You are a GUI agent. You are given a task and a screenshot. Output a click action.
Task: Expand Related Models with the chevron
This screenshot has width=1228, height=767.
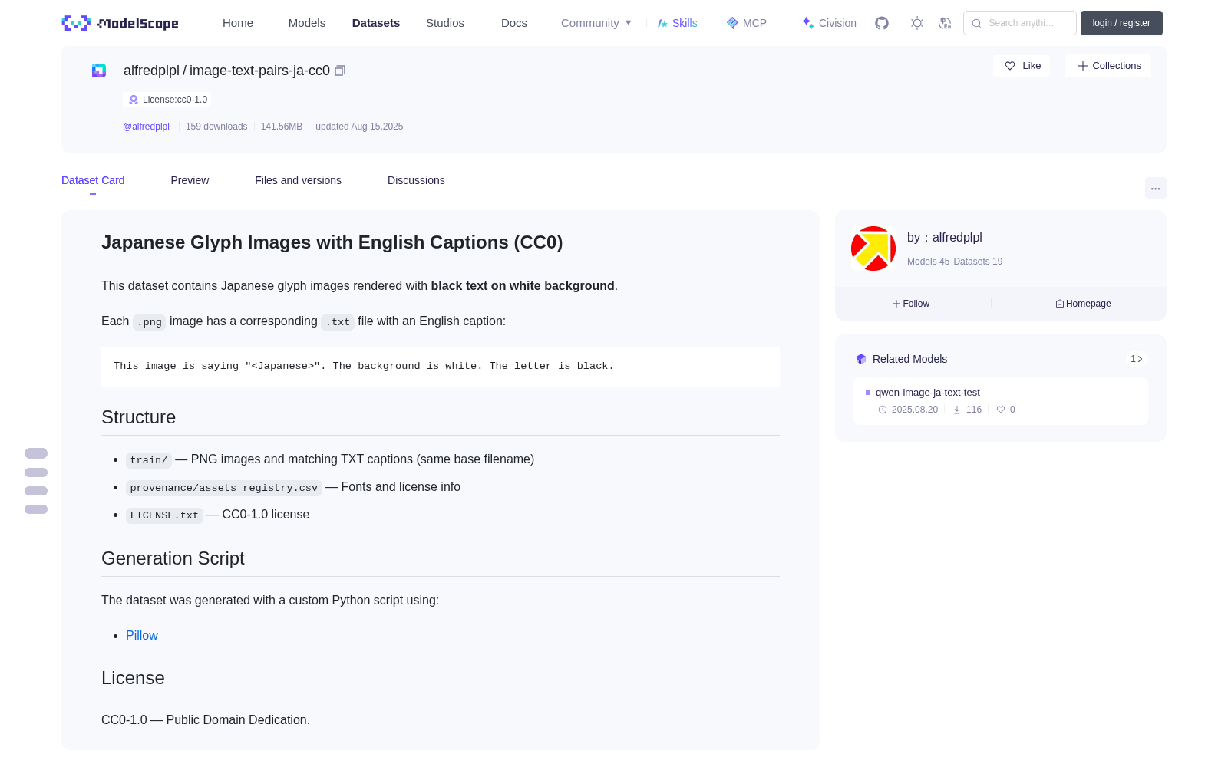point(1137,359)
